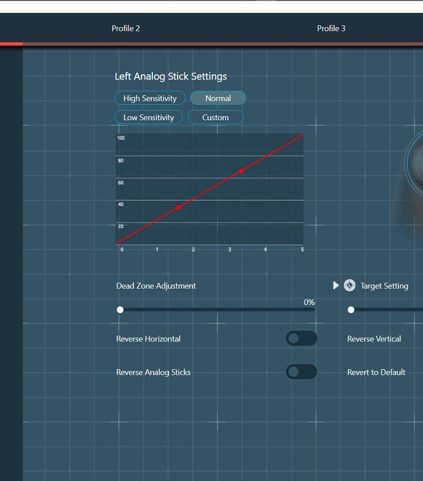Click the lower red point on the curve
This screenshot has width=423, height=481.
[179, 207]
